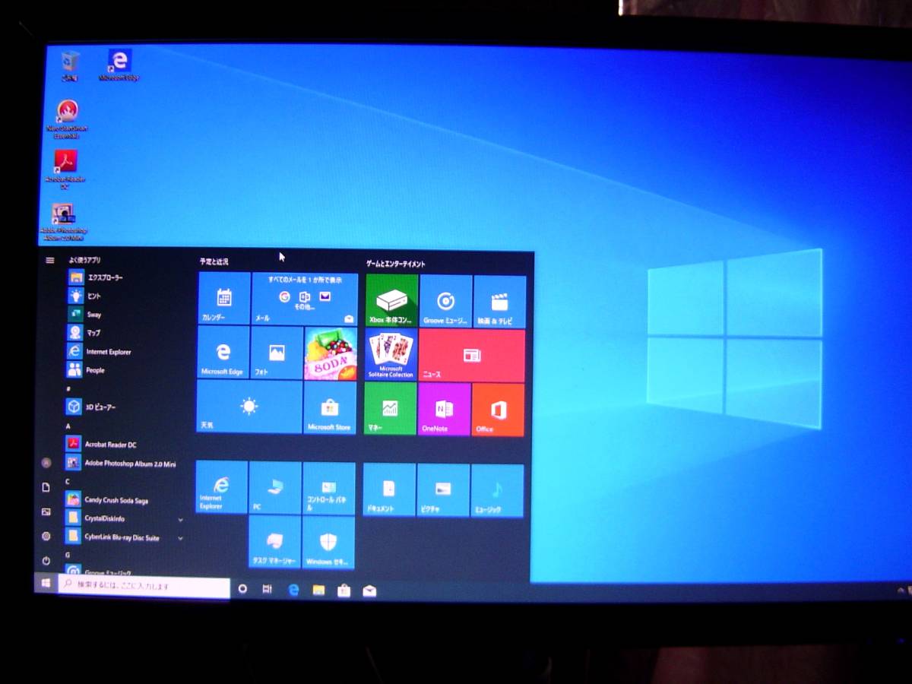Launch Nero StartSmart Essentials desktop icon
This screenshot has height=684, width=912.
(x=68, y=119)
